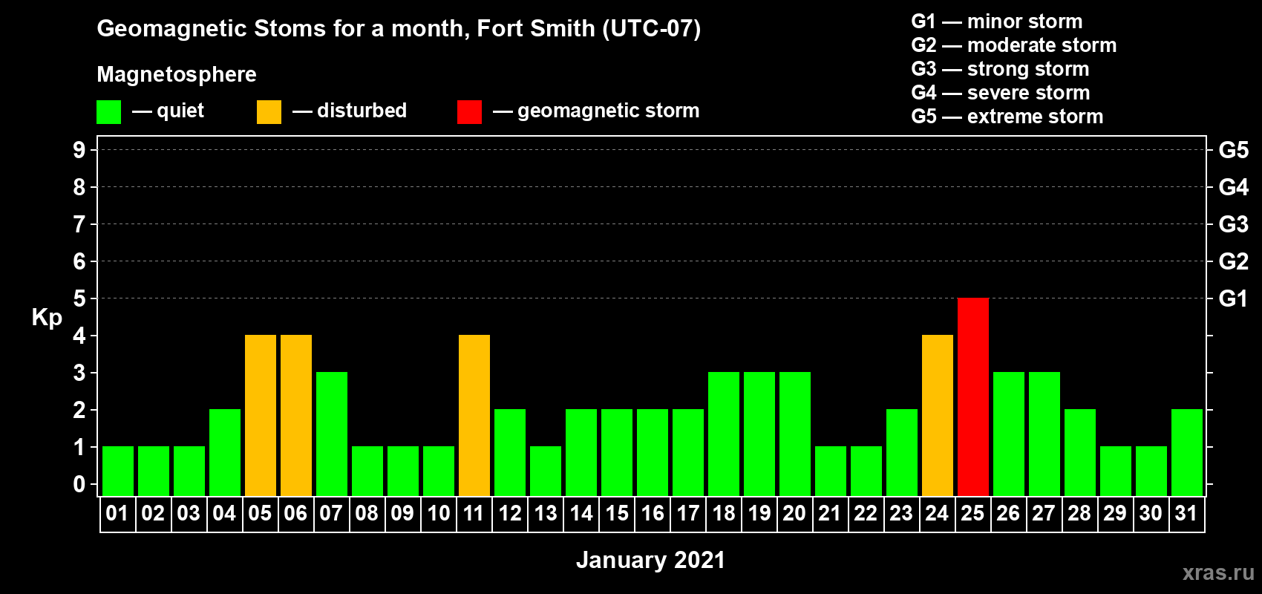Select the green bar for day 07
Viewport: 1262px width, 594px height.
point(332,434)
